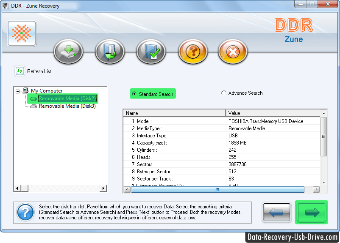Click the '5. Cylinders :' row

click(x=222, y=150)
